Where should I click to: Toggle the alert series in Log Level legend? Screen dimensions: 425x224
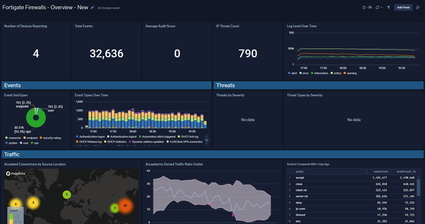pos(293,73)
